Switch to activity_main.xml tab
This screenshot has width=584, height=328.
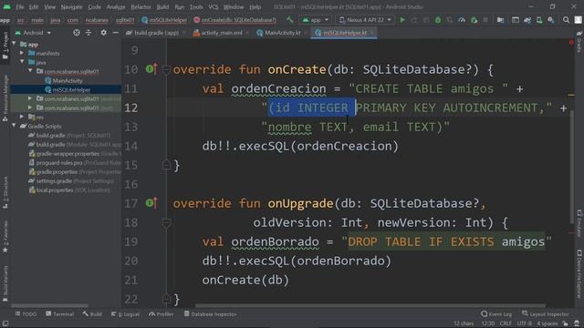221,33
